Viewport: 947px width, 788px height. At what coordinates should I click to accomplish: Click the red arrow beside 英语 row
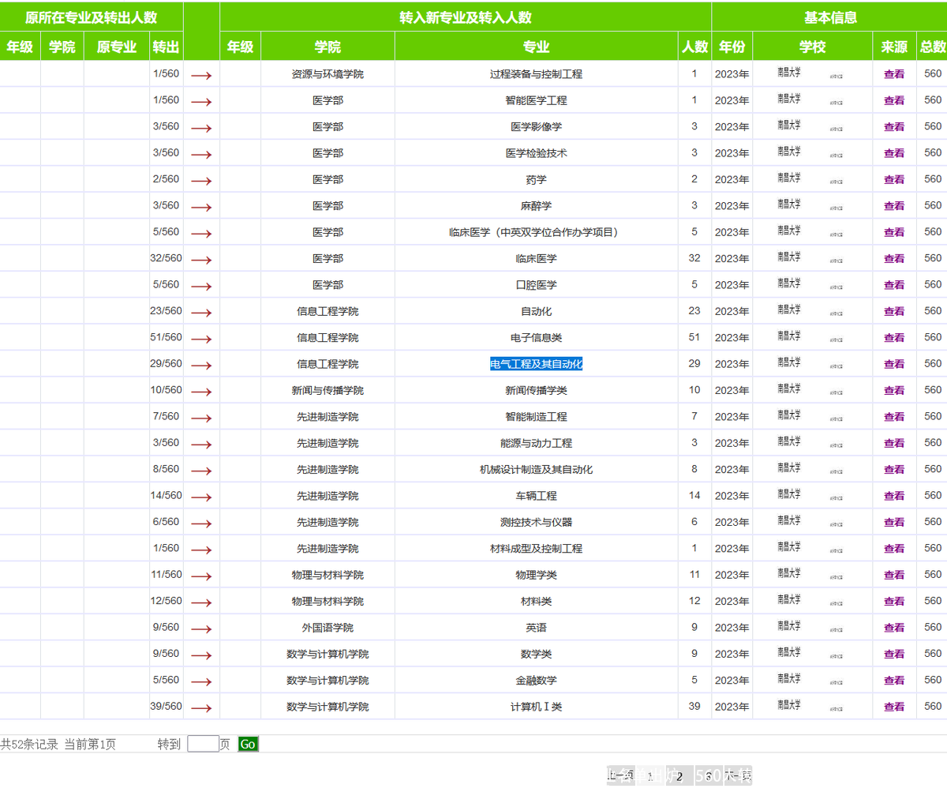point(202,627)
